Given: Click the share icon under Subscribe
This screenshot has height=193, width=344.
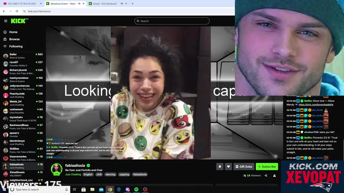Looking at the screenshot, I should pyautogui.click(x=266, y=176).
